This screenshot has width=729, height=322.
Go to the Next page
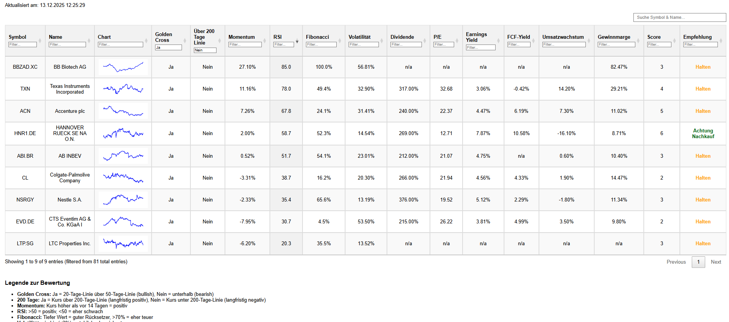click(716, 262)
